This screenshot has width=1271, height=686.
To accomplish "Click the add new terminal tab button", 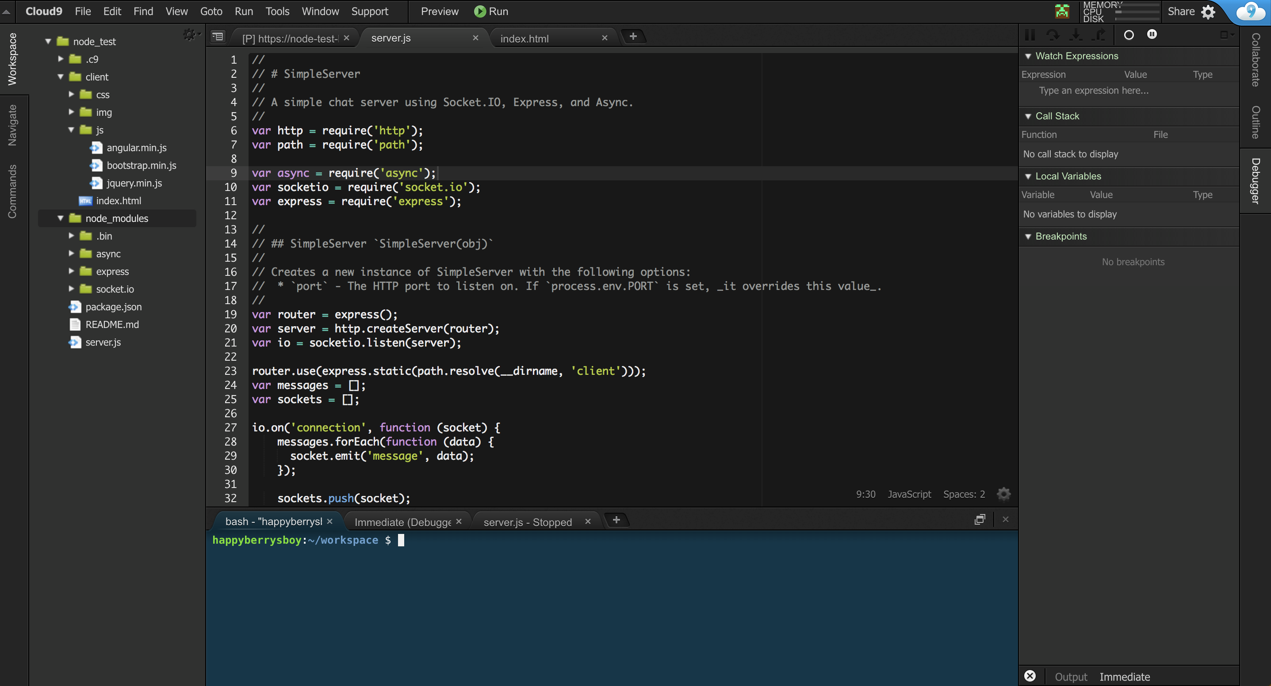I will point(615,519).
